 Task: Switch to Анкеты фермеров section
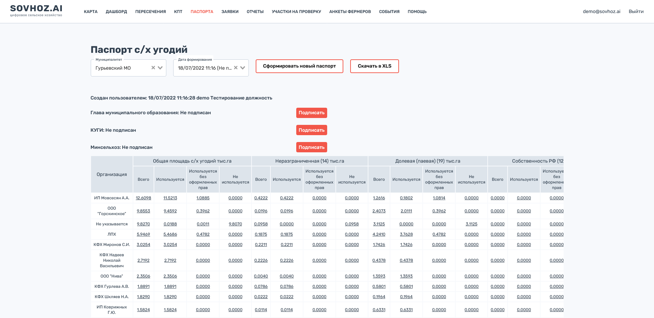350,12
